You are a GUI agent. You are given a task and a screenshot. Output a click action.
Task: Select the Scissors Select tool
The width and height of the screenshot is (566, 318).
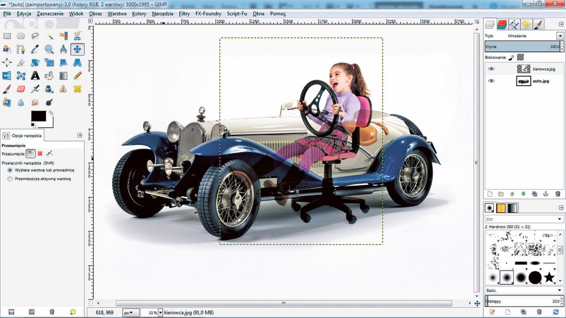click(77, 36)
